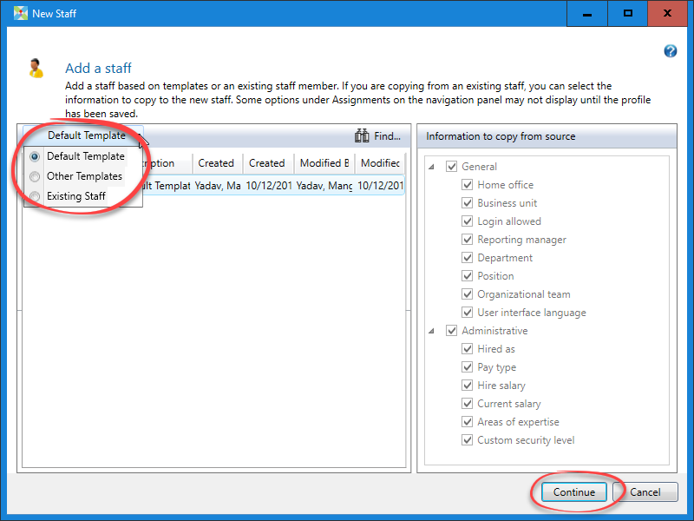Screen dimensions: 694x521
Task: Click the binoculars Find icon
Action: [363, 136]
